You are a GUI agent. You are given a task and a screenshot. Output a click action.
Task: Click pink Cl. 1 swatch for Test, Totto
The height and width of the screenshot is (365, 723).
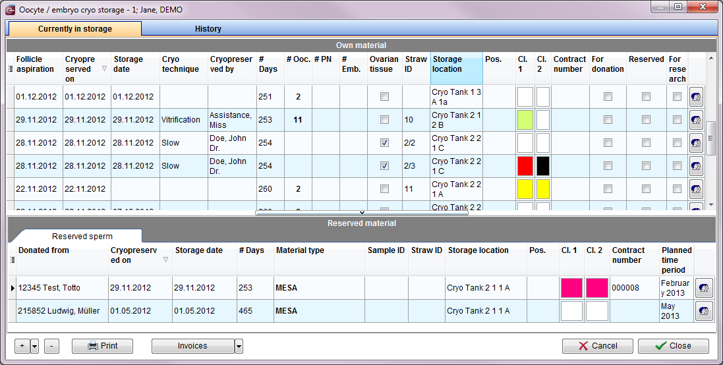[572, 288]
